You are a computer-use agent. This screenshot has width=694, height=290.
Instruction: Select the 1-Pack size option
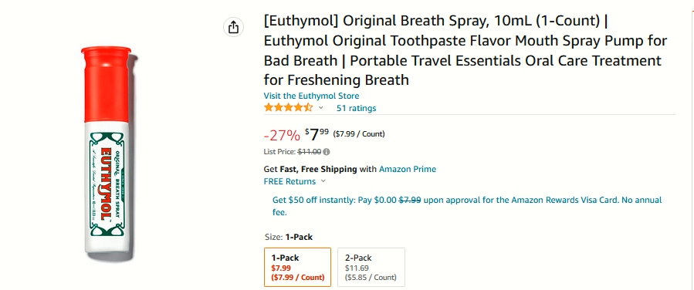pos(297,267)
